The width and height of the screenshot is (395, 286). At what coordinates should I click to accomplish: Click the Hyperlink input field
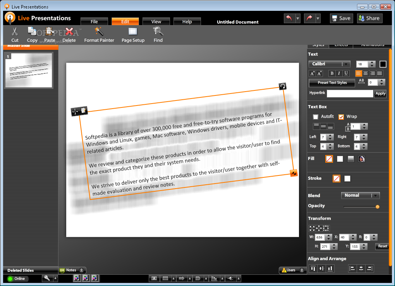[x=350, y=94]
